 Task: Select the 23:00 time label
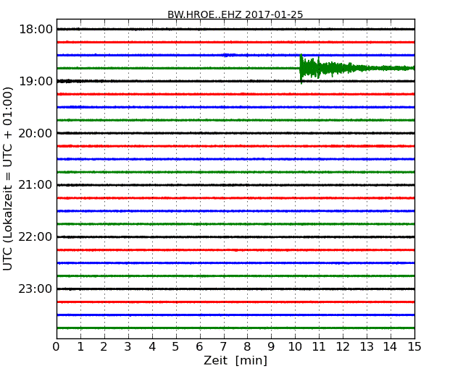click(36, 289)
